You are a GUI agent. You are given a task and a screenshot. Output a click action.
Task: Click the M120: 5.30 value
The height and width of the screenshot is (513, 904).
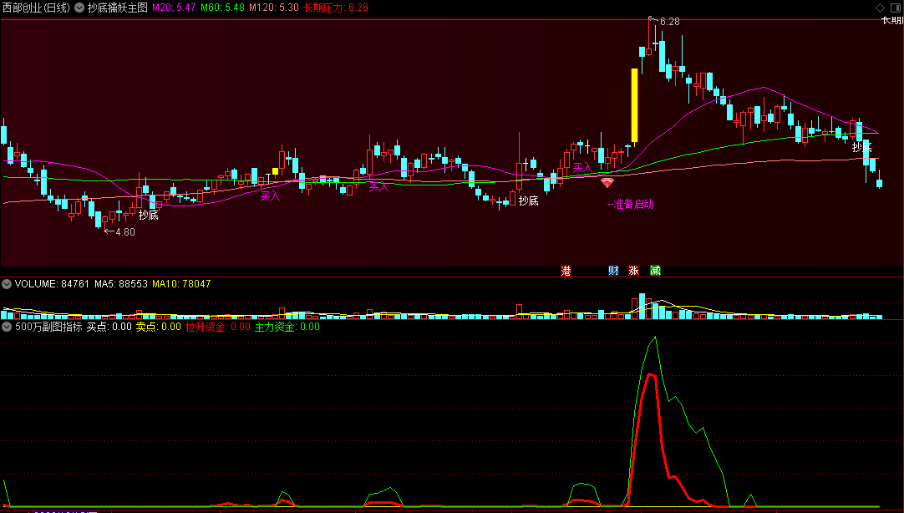[x=274, y=8]
